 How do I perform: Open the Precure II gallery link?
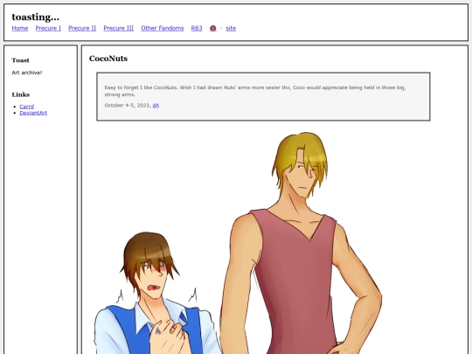82,28
